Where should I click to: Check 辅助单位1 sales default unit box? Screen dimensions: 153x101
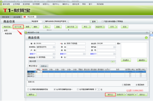141,74
